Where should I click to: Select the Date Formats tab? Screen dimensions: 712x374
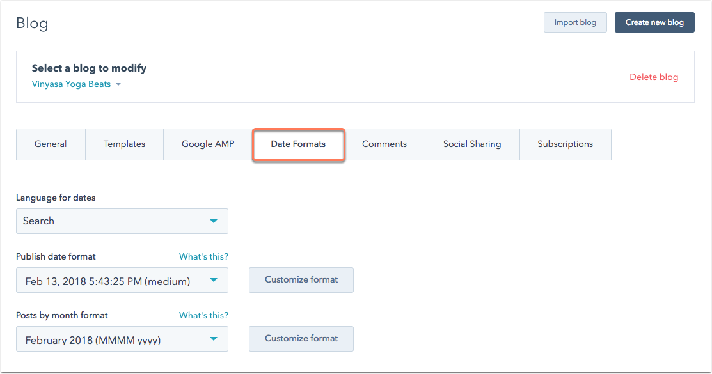click(298, 144)
